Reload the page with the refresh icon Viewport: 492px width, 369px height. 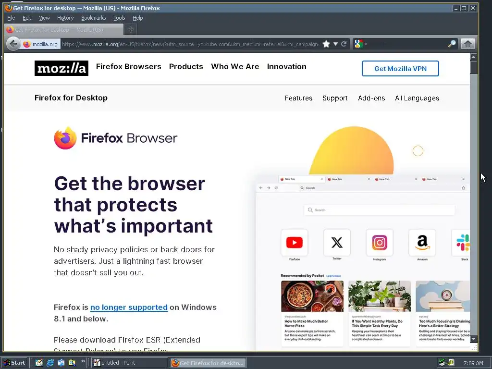(344, 44)
